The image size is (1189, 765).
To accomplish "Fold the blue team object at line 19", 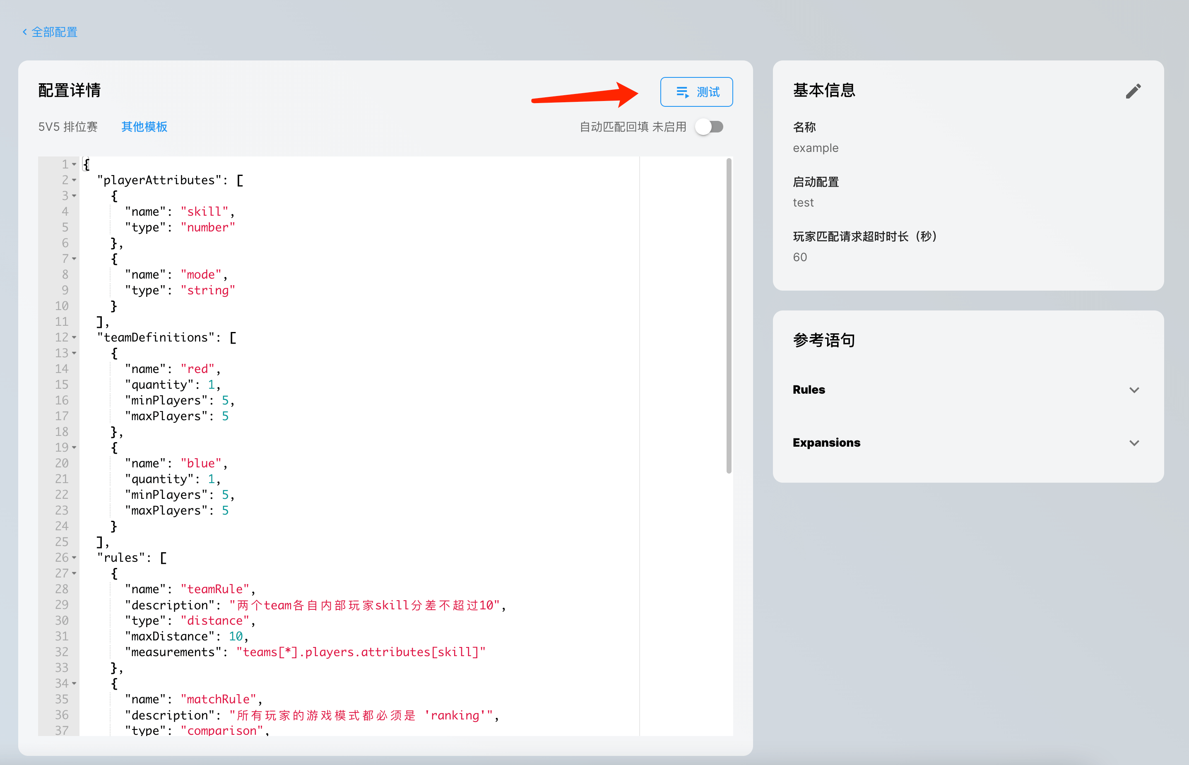I will tap(75, 447).
